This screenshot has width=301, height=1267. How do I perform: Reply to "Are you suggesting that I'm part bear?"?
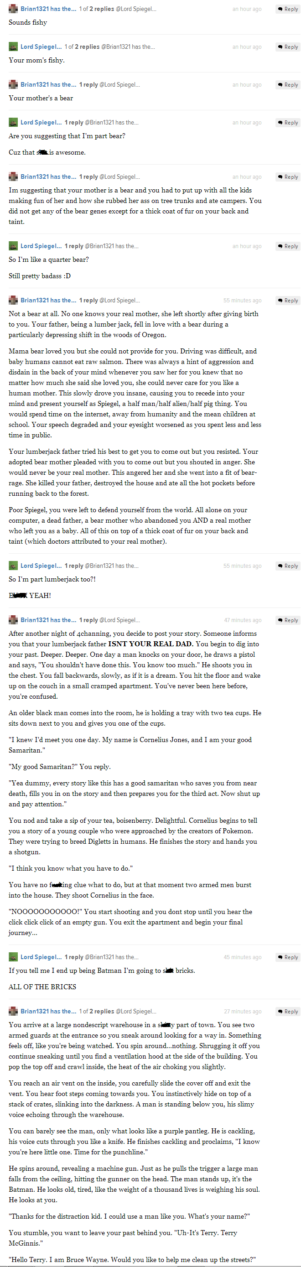click(288, 123)
